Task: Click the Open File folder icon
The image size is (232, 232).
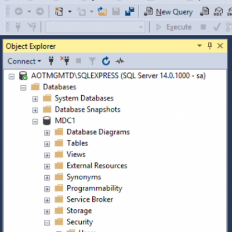Action: click(x=102, y=12)
